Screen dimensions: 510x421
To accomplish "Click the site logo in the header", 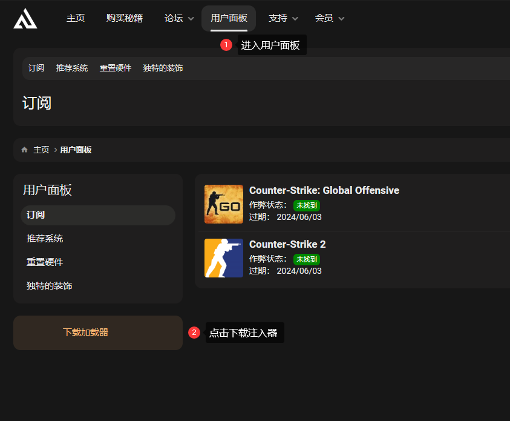I will click(25, 19).
